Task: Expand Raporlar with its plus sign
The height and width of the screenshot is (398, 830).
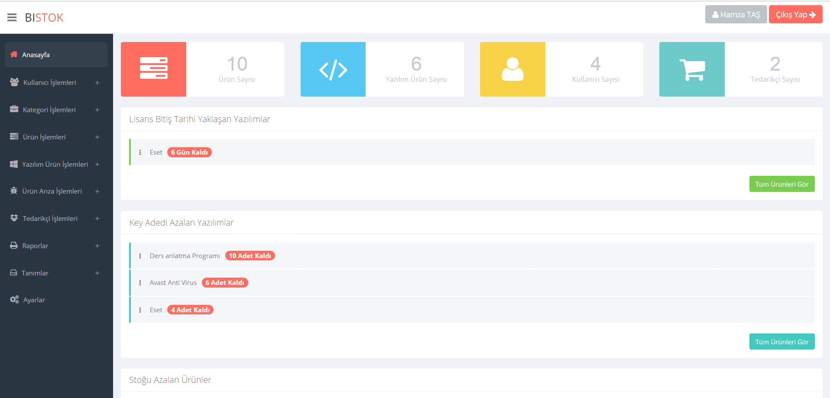Action: (x=97, y=246)
